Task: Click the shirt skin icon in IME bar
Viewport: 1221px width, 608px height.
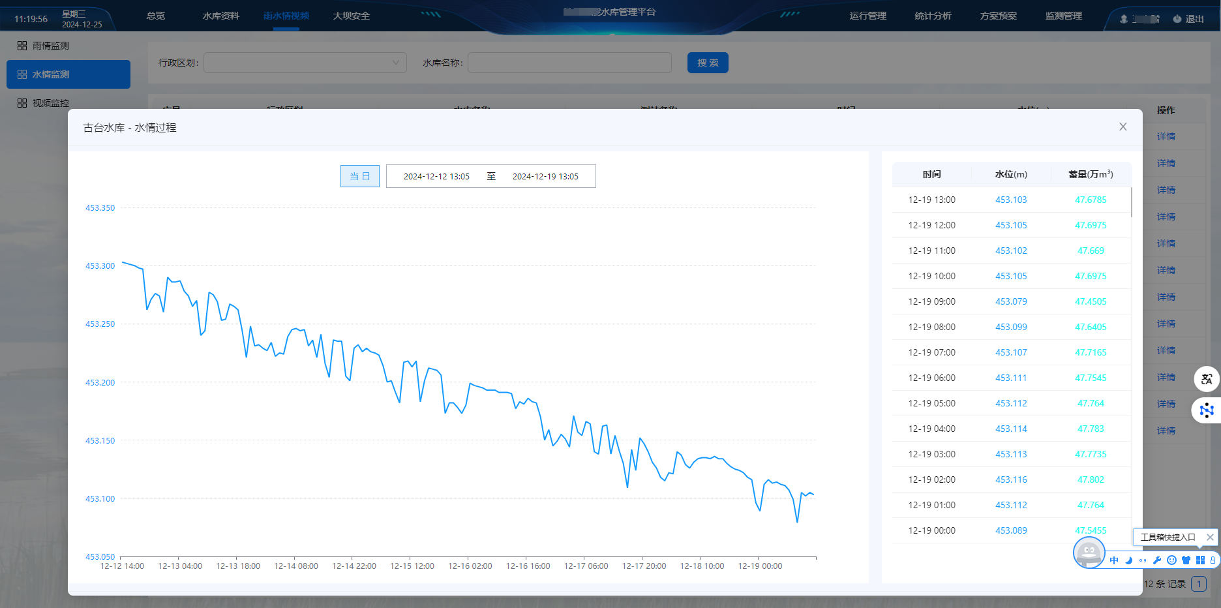Action: pos(1186,560)
